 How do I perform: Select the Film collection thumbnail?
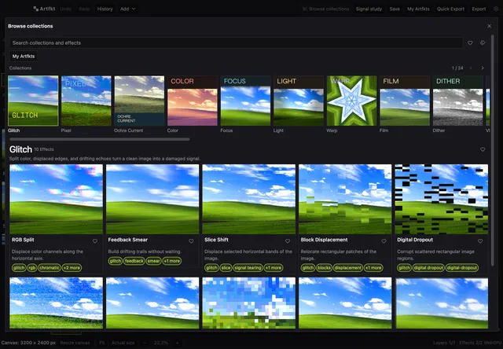click(405, 101)
